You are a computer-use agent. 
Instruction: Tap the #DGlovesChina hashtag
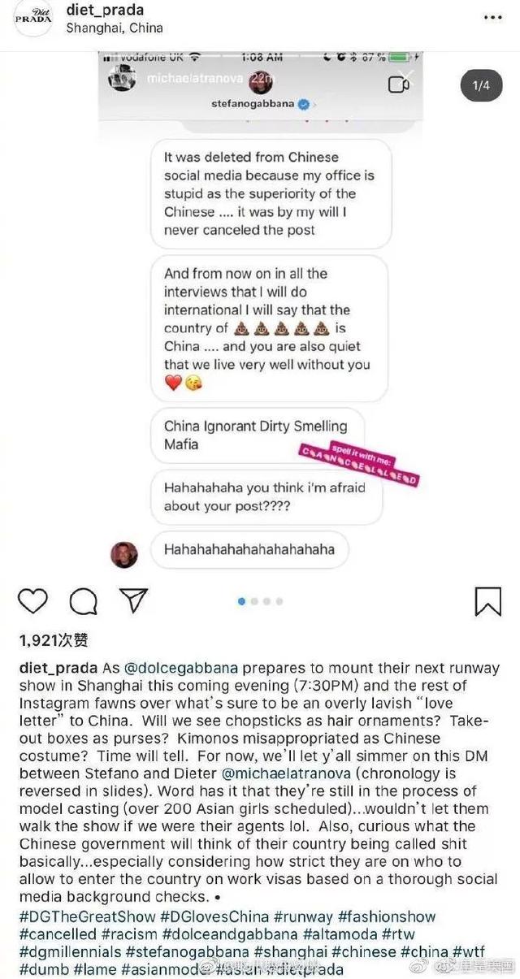214,916
